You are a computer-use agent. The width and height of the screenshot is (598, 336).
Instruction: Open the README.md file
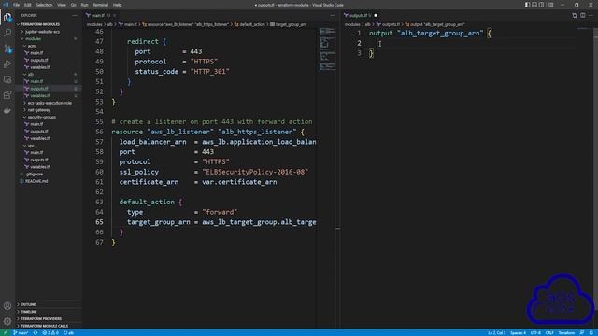pos(36,181)
